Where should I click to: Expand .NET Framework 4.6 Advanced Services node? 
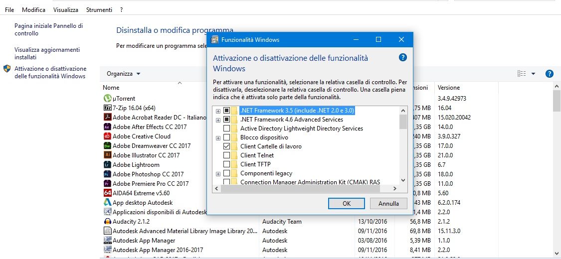tap(218, 120)
